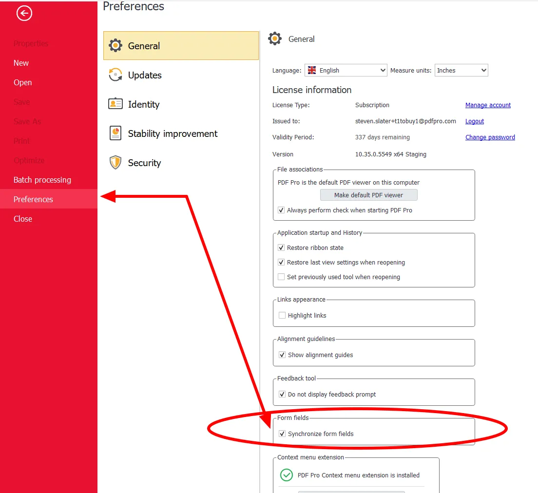
Task: Click the Logout link
Action: tap(475, 121)
